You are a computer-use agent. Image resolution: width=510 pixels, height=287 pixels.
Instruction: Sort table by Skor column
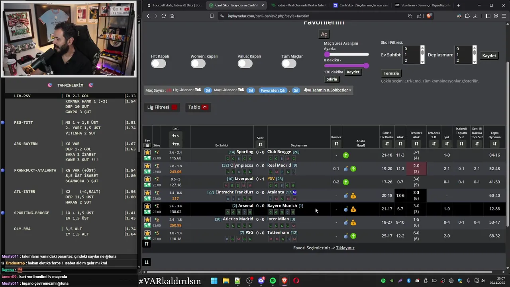click(x=260, y=144)
